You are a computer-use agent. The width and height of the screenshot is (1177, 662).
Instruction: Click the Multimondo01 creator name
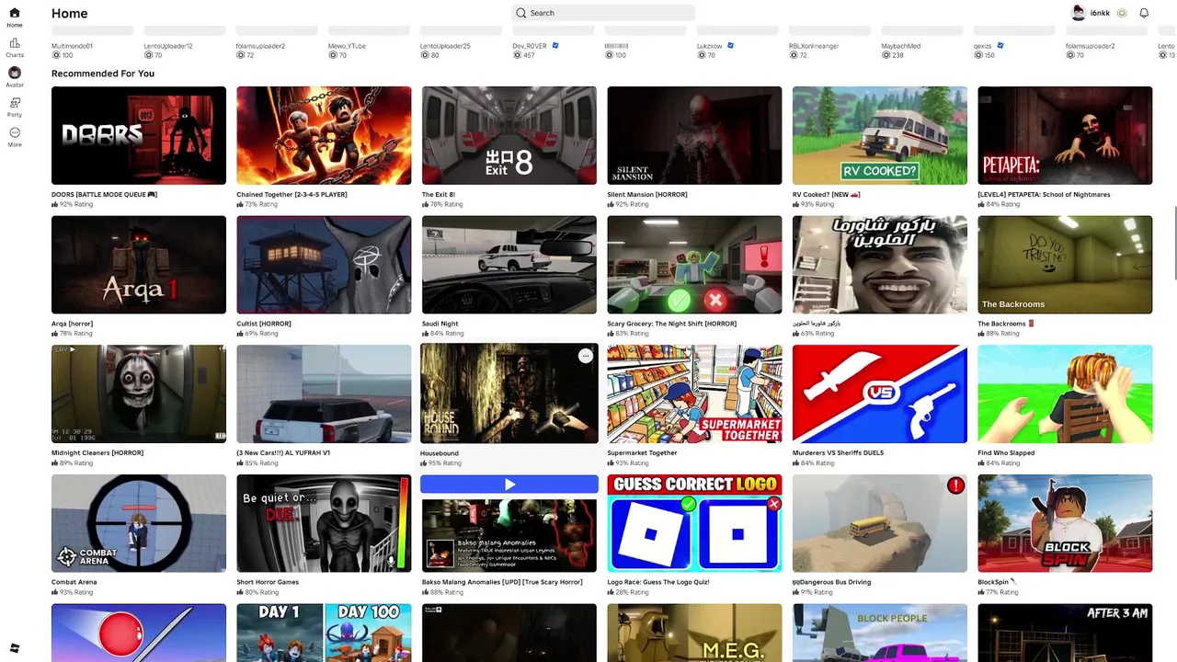click(x=72, y=46)
